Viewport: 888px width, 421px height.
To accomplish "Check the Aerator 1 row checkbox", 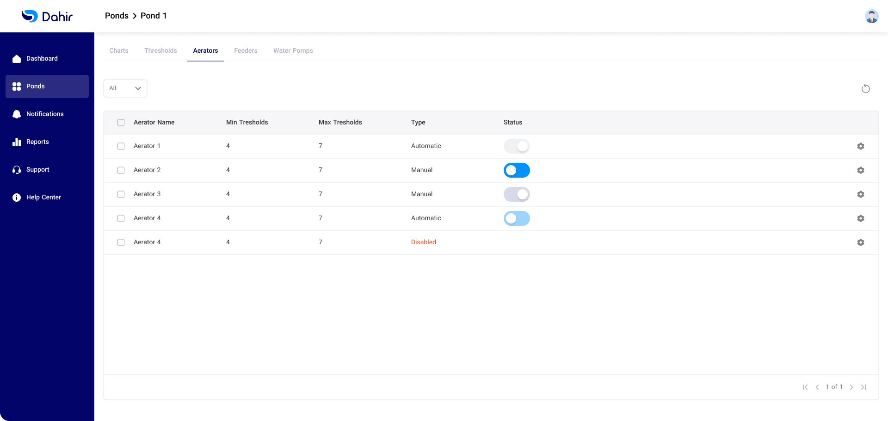I will [x=121, y=146].
